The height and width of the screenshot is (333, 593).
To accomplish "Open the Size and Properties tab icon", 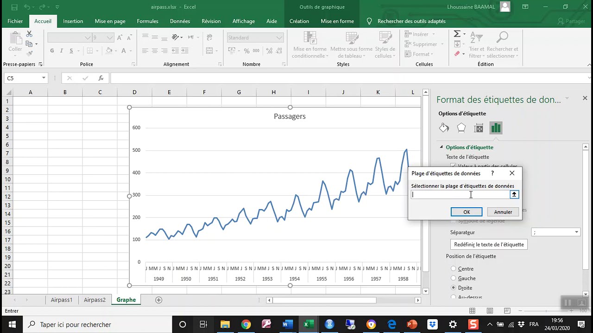I will point(479,128).
